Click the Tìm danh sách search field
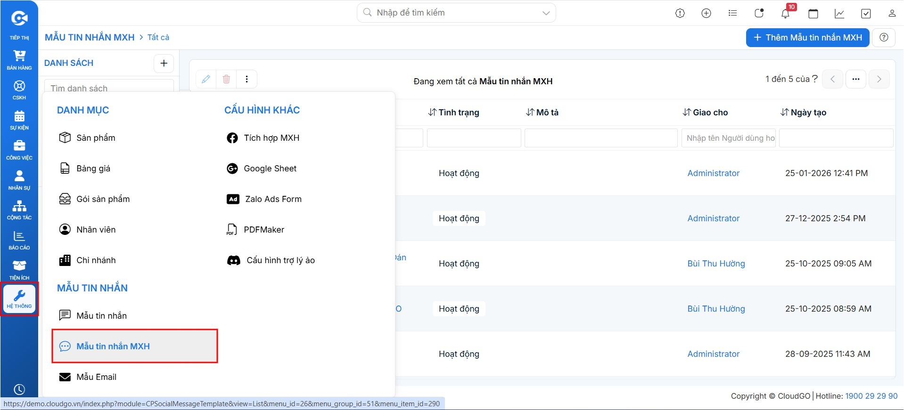The image size is (904, 410). pos(109,87)
